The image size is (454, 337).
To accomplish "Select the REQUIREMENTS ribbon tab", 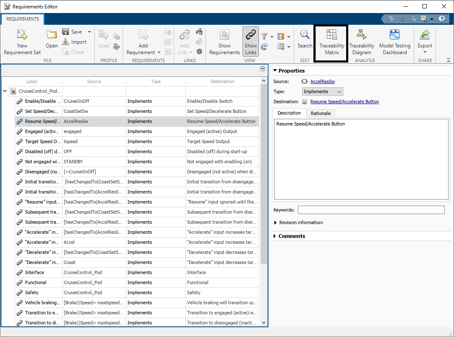I will pyautogui.click(x=23, y=19).
